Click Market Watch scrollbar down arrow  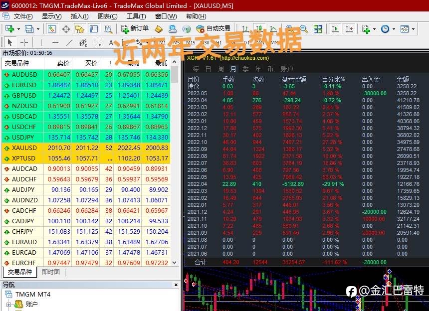175,263
